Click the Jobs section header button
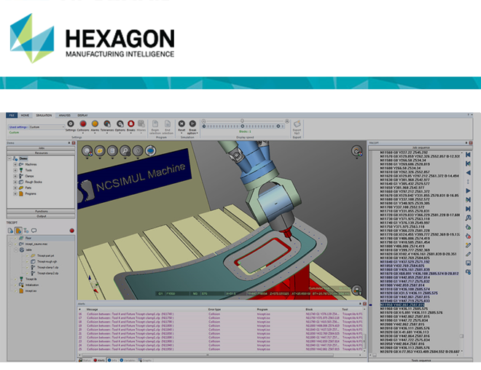This screenshot has height=370, width=481. [x=41, y=148]
